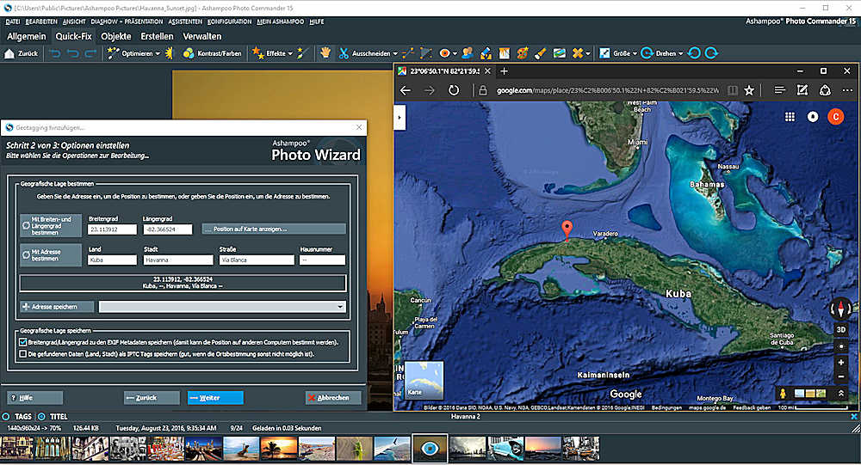Click the red-eye correction tool icon

click(x=445, y=53)
